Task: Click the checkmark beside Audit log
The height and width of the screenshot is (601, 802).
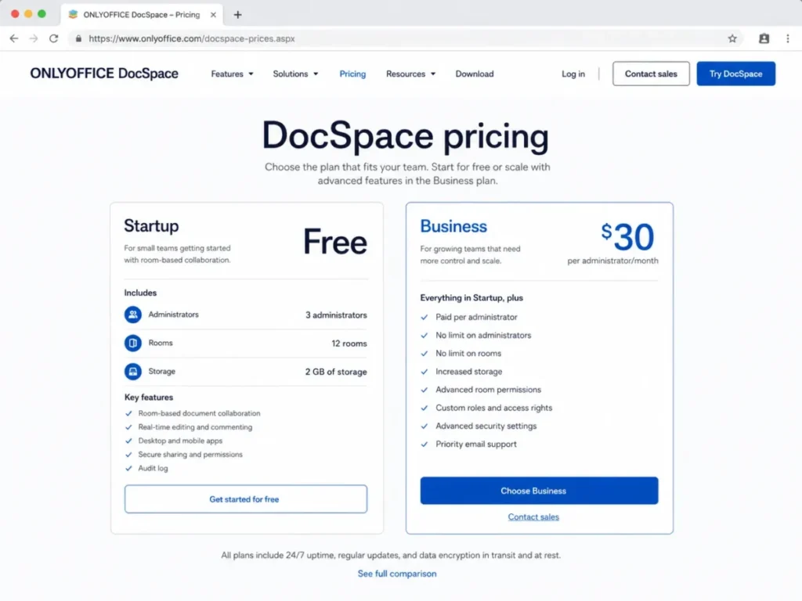Action: pyautogui.click(x=128, y=468)
